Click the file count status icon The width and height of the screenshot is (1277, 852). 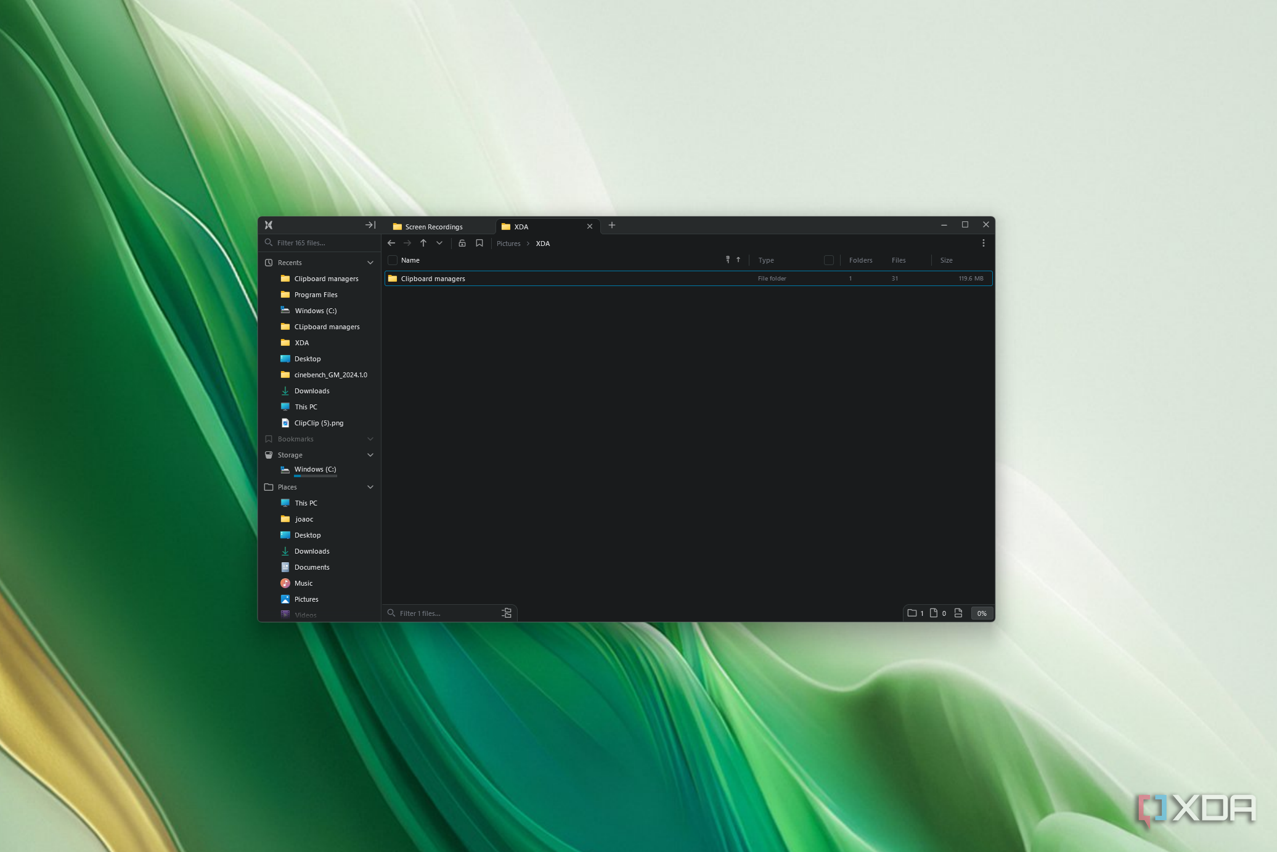934,613
